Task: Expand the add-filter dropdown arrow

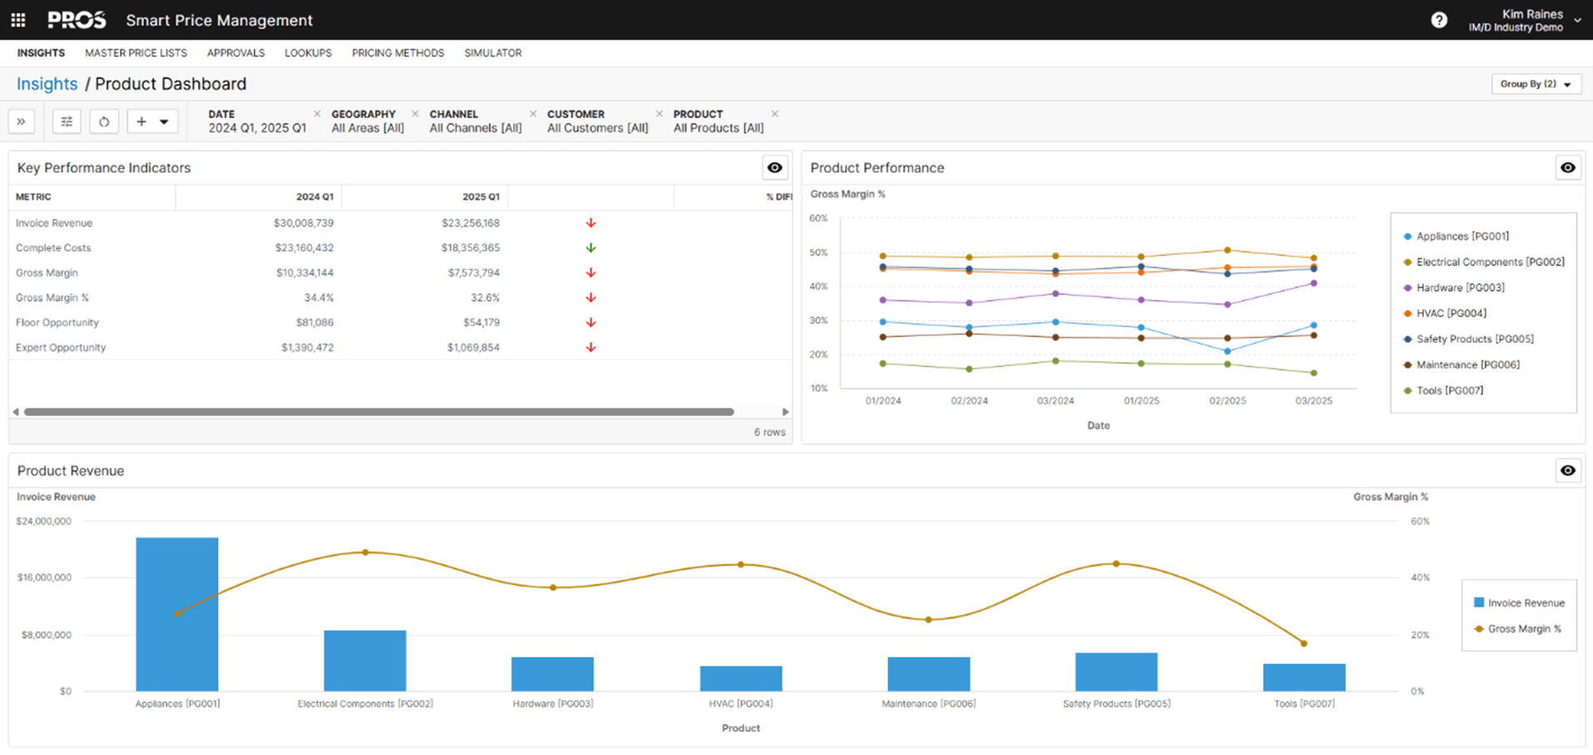Action: 163,121
